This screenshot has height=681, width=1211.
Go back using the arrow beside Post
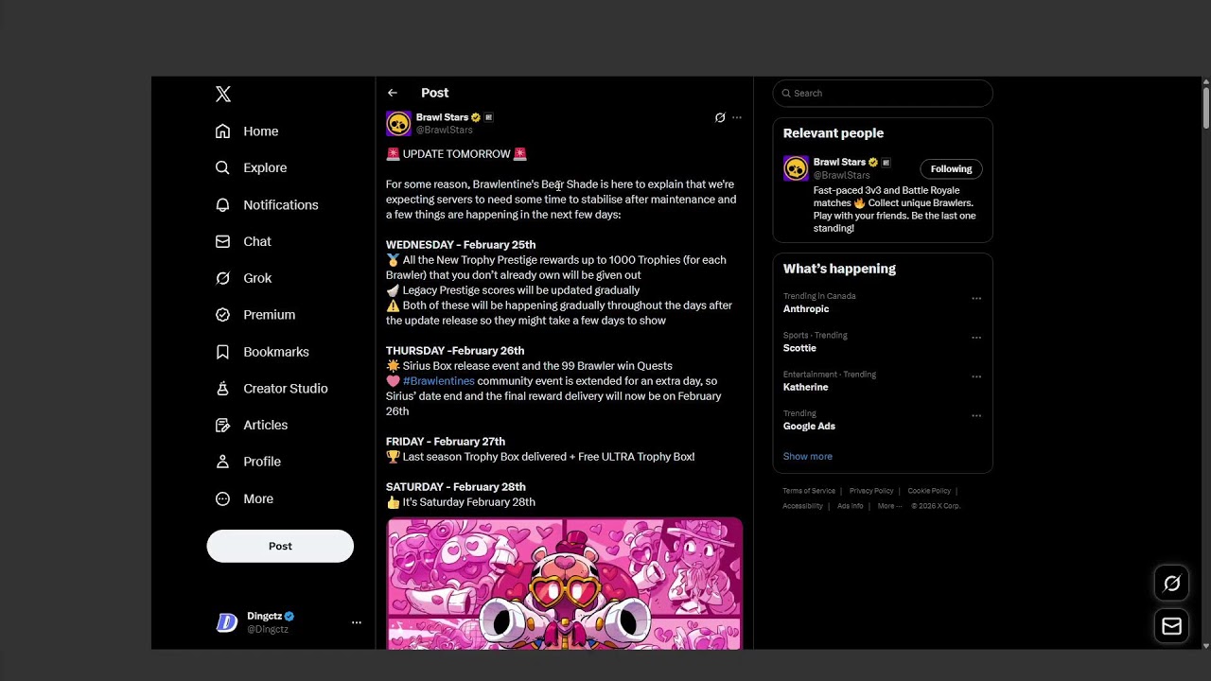393,93
